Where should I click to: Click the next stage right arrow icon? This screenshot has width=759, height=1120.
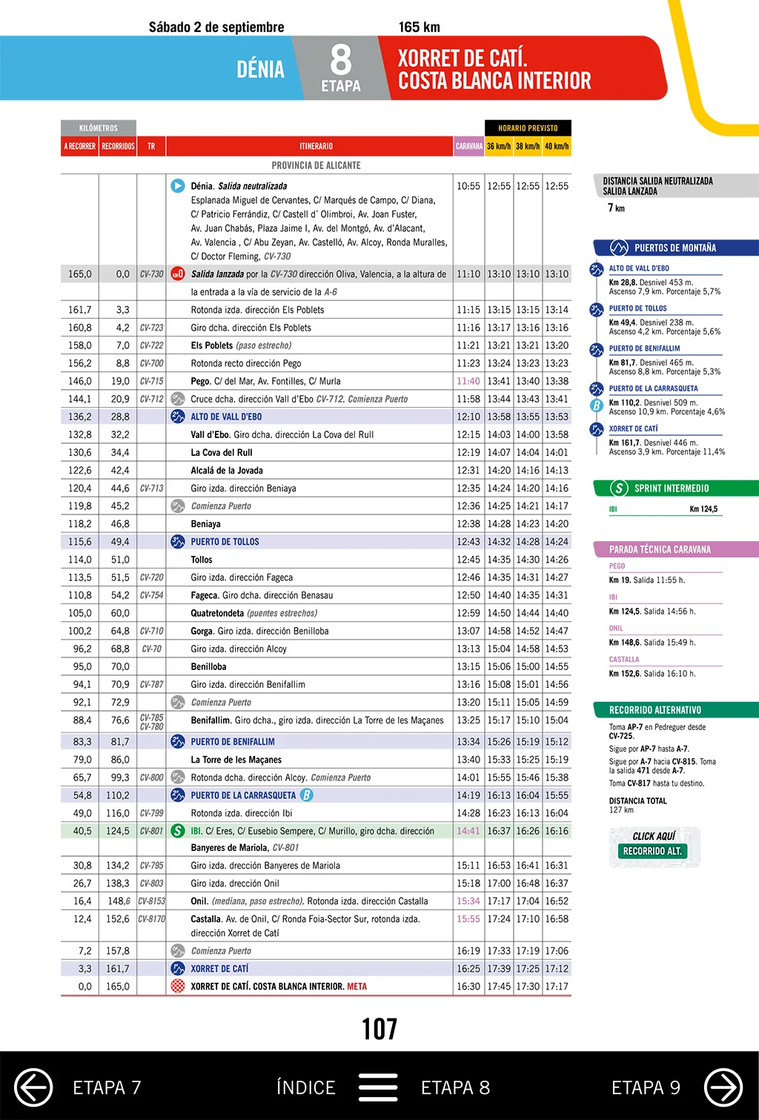tap(723, 1087)
